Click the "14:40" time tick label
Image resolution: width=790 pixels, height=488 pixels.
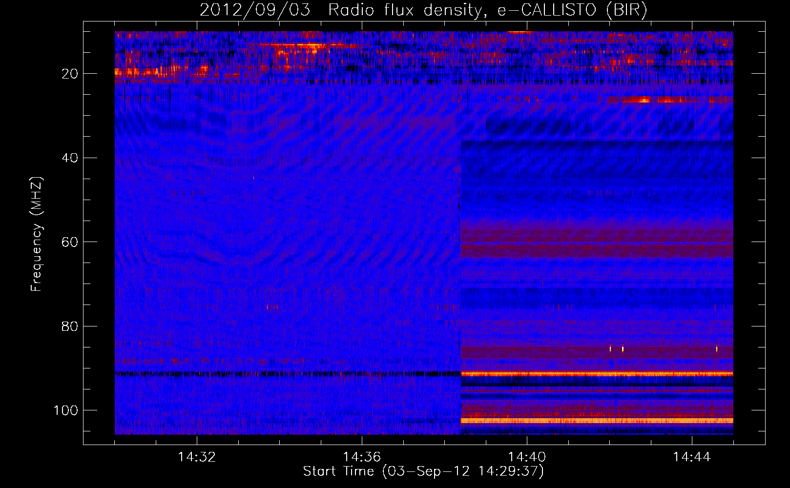click(527, 457)
